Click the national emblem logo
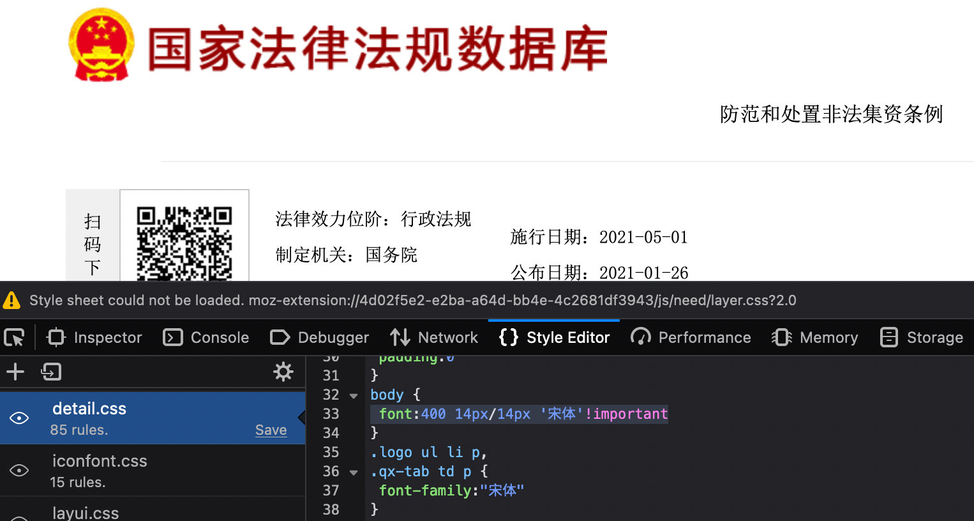Image resolution: width=974 pixels, height=521 pixels. (101, 46)
